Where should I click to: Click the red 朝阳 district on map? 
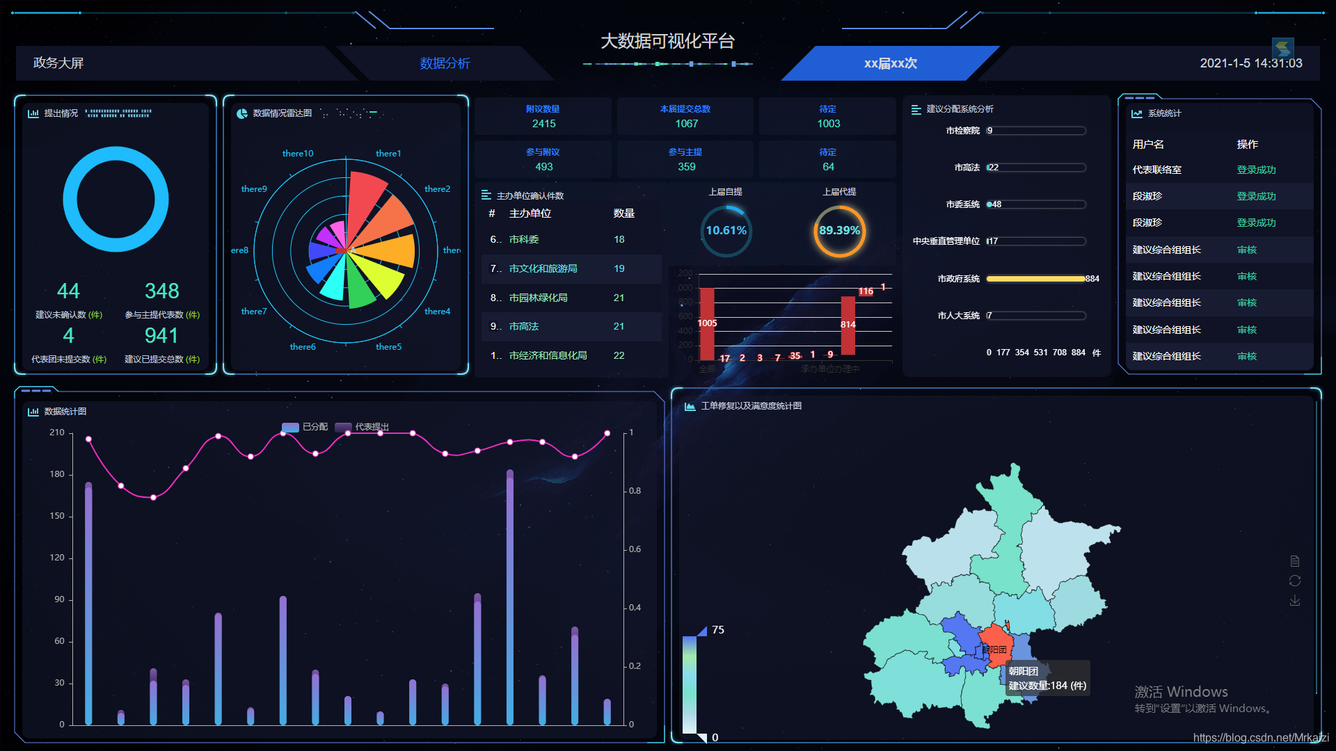click(996, 641)
